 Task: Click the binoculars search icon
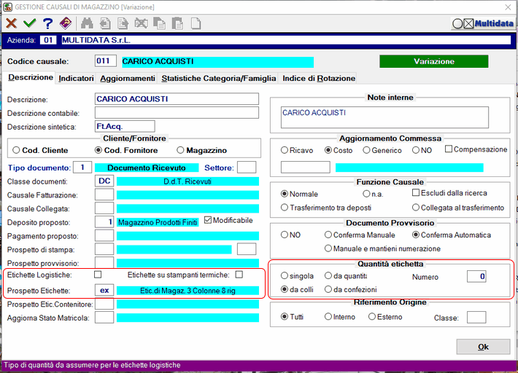[88, 23]
